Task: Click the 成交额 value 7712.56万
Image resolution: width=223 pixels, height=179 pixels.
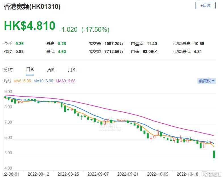Action: (x=114, y=51)
